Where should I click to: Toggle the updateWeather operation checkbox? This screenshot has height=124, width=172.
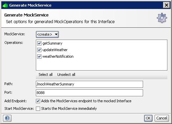tap(39, 50)
